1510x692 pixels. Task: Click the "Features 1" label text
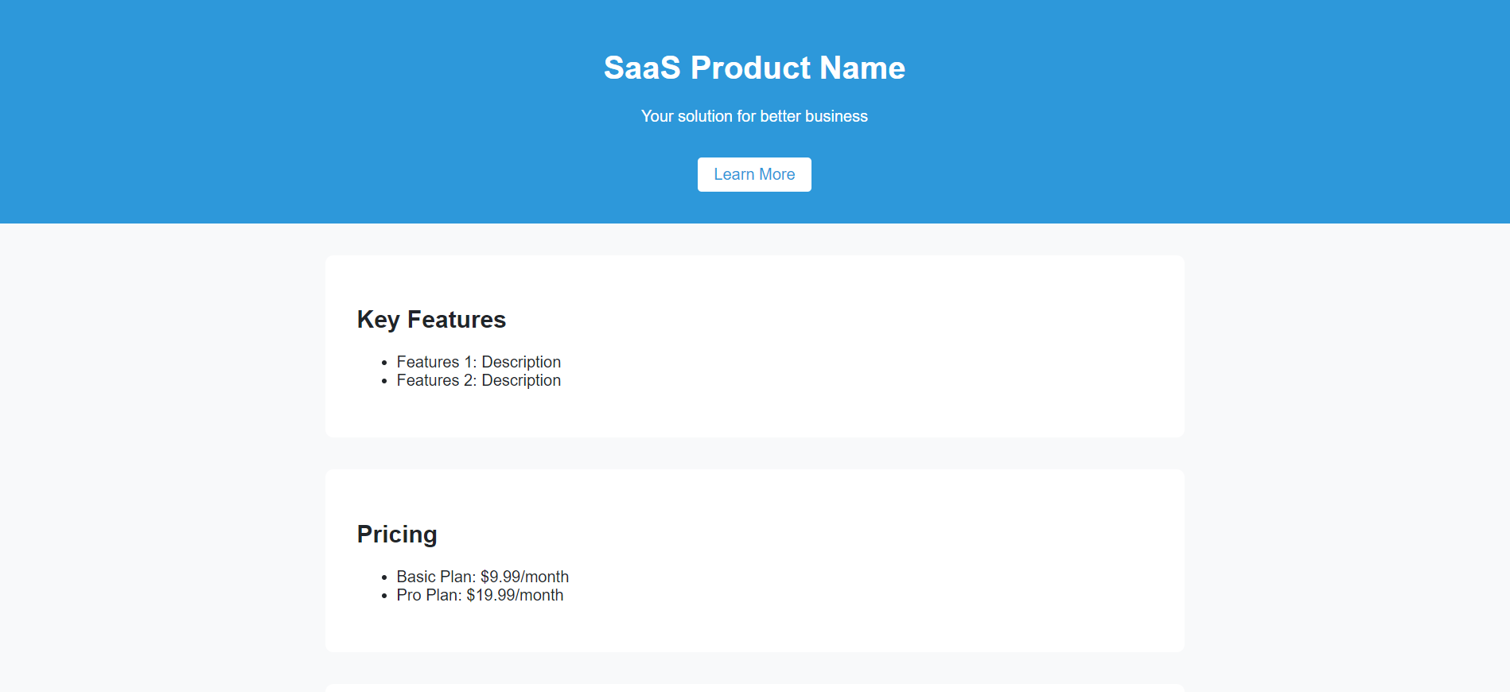pyautogui.click(x=435, y=362)
